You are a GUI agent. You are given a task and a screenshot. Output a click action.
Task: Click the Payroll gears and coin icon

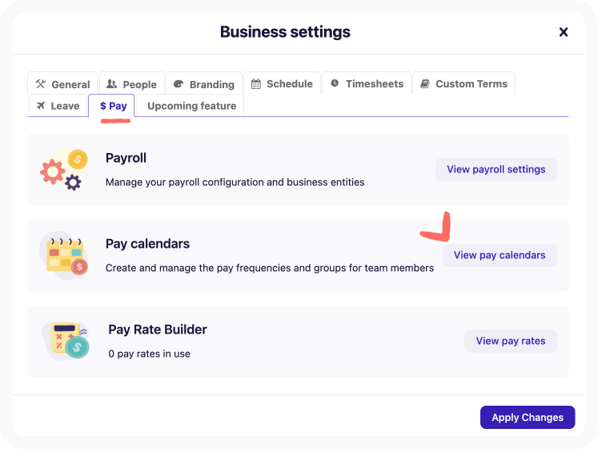point(64,170)
